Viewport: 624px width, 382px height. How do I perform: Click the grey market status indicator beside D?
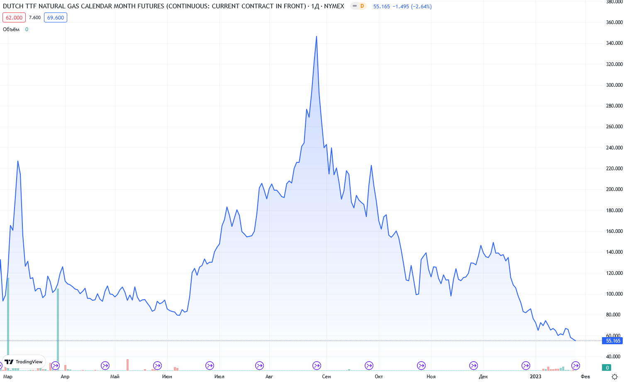[355, 6]
